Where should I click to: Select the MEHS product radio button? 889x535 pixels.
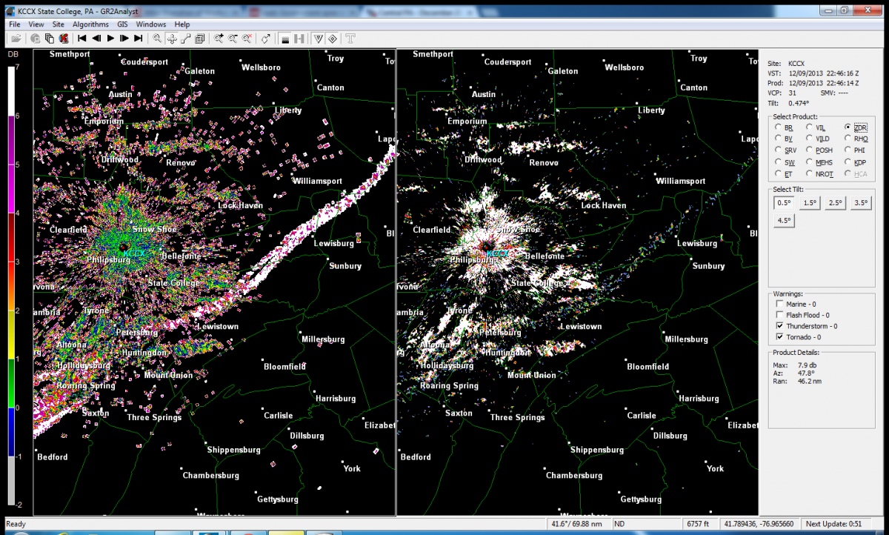pos(809,162)
